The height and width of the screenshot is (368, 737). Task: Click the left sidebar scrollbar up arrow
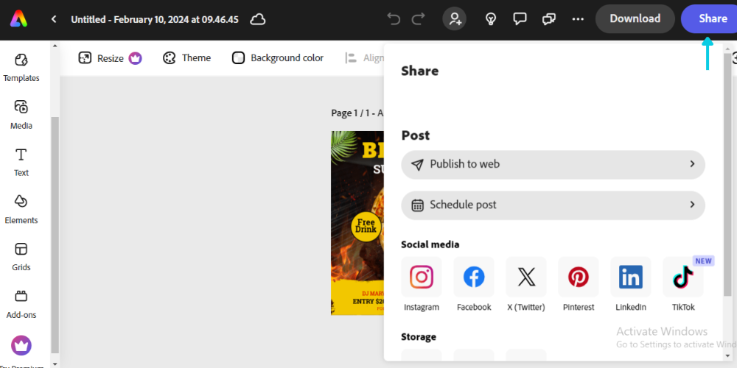click(x=55, y=46)
